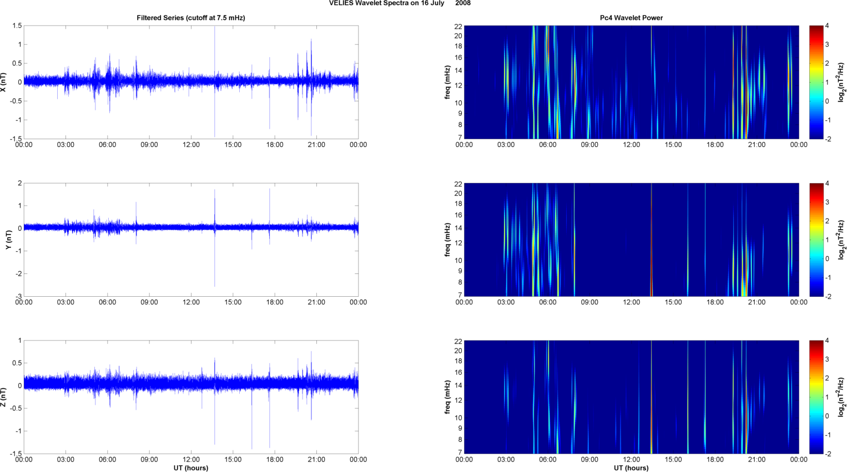Viewport: 847px width, 472px height.
Task: Click the 18:00 tick under Y series plot
Action: pyautogui.click(x=275, y=302)
